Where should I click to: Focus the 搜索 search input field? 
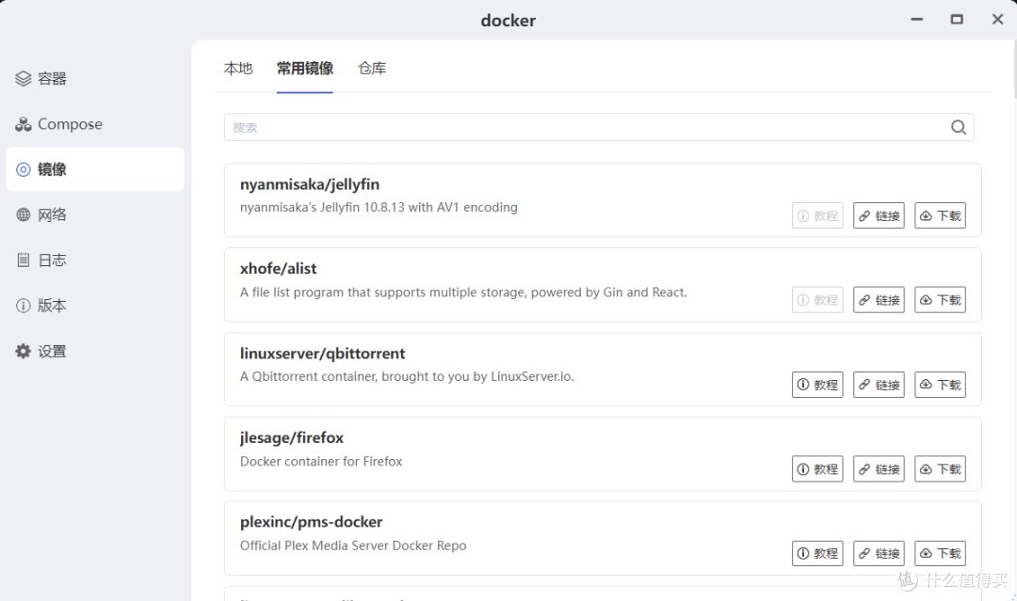click(x=599, y=127)
